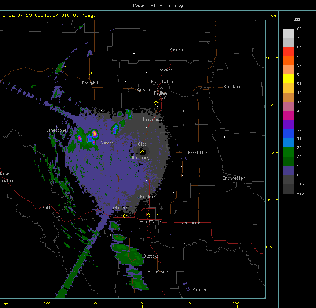Click the Banff label

click(45, 207)
